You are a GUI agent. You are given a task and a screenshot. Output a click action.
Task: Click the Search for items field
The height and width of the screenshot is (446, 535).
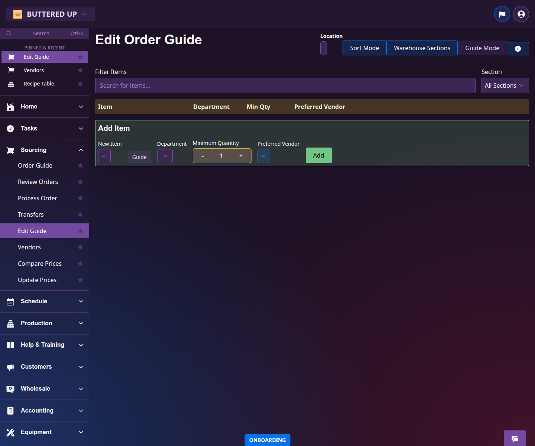tap(285, 85)
